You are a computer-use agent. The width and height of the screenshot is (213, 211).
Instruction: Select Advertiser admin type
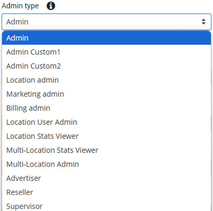coord(106,178)
